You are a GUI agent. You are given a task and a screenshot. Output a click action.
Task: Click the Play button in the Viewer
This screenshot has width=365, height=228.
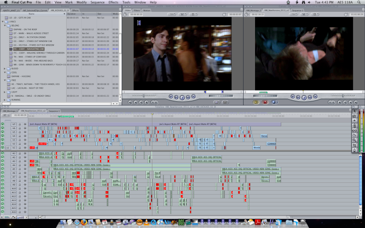pos(182,97)
